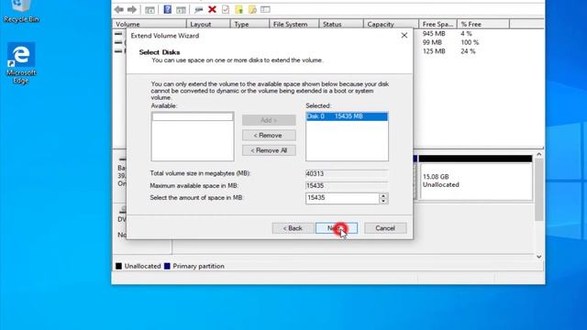Click the rightmost list-view toolbar icon
This screenshot has height=330, width=587.
265,9
